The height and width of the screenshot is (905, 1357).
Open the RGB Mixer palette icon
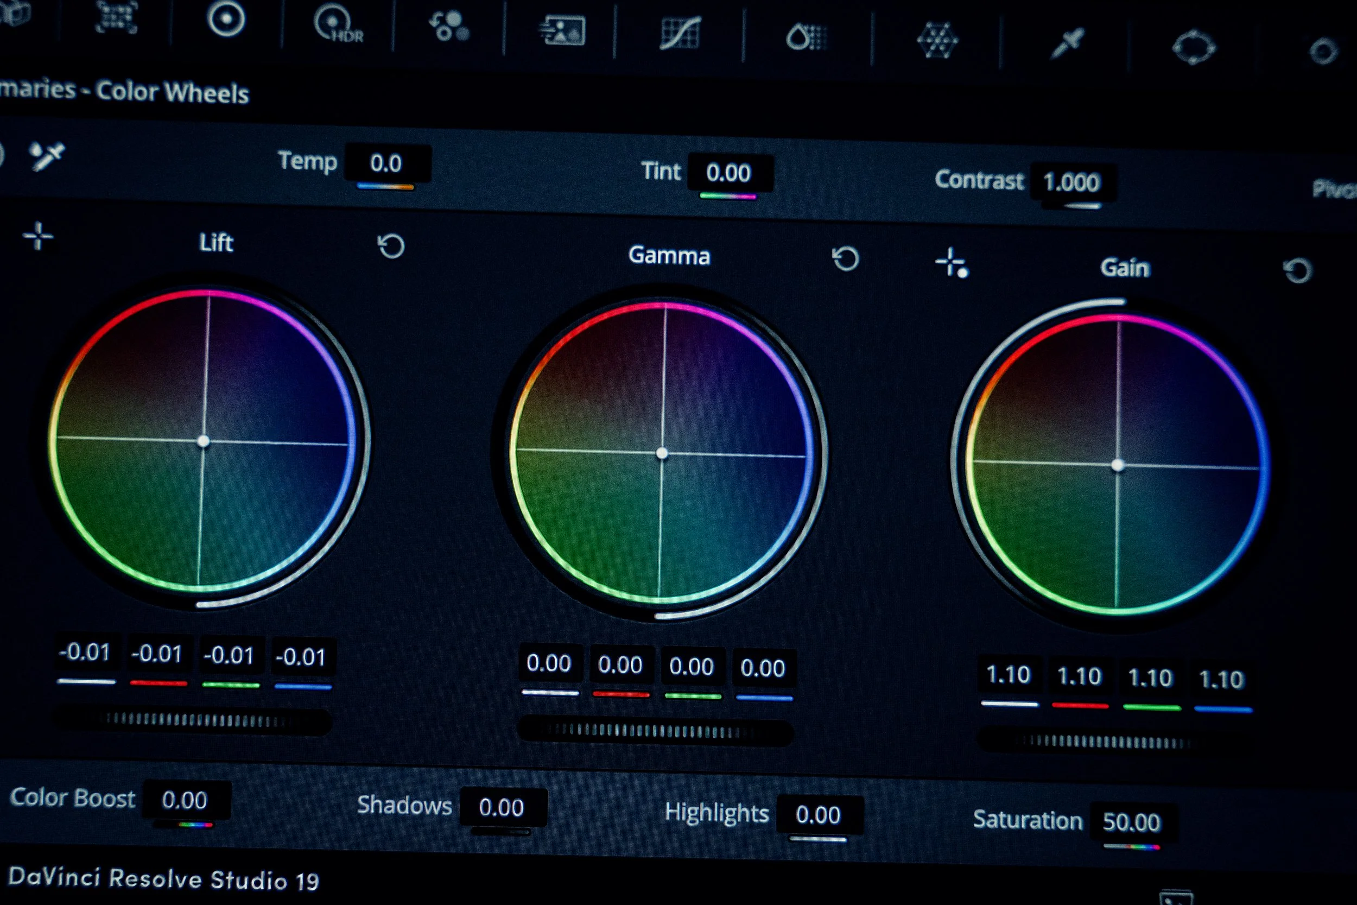tap(449, 27)
